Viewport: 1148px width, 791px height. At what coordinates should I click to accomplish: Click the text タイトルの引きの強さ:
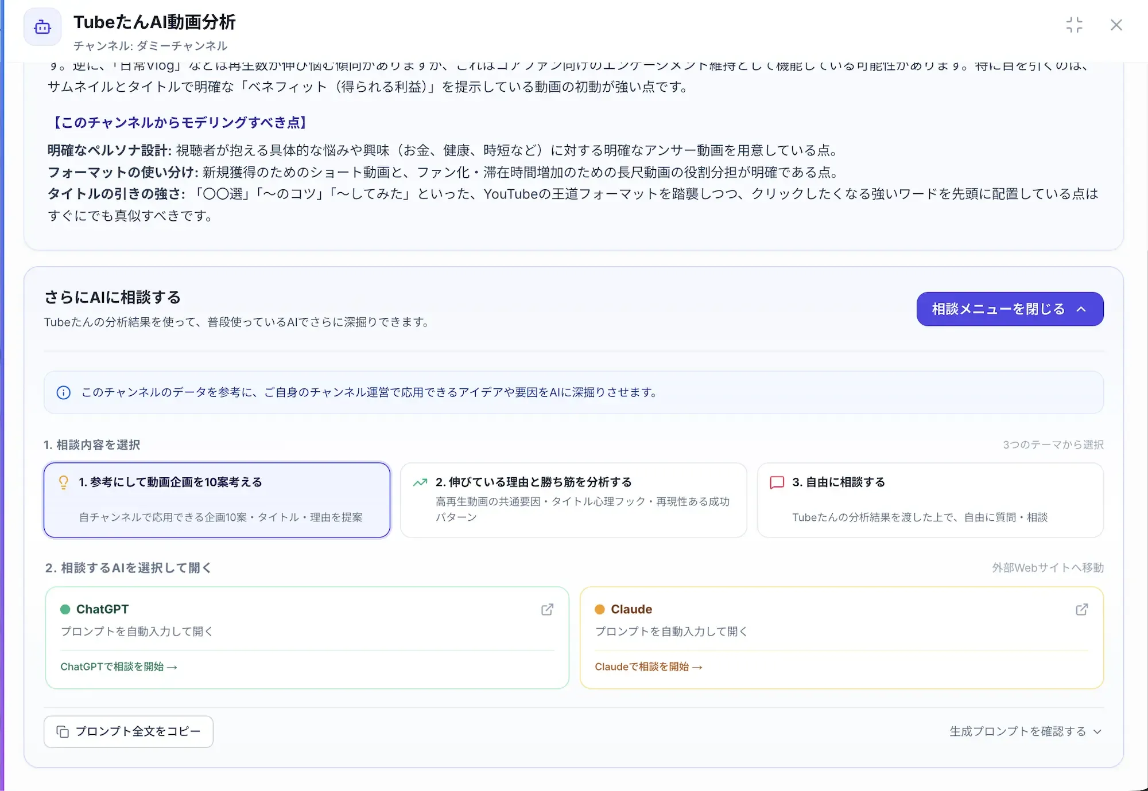pyautogui.click(x=117, y=194)
